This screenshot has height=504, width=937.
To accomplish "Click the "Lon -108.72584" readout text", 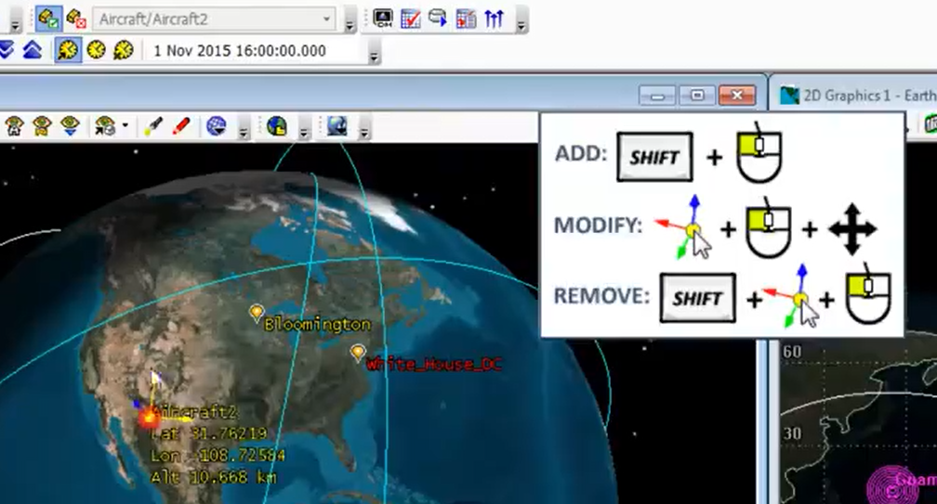I will (x=218, y=455).
